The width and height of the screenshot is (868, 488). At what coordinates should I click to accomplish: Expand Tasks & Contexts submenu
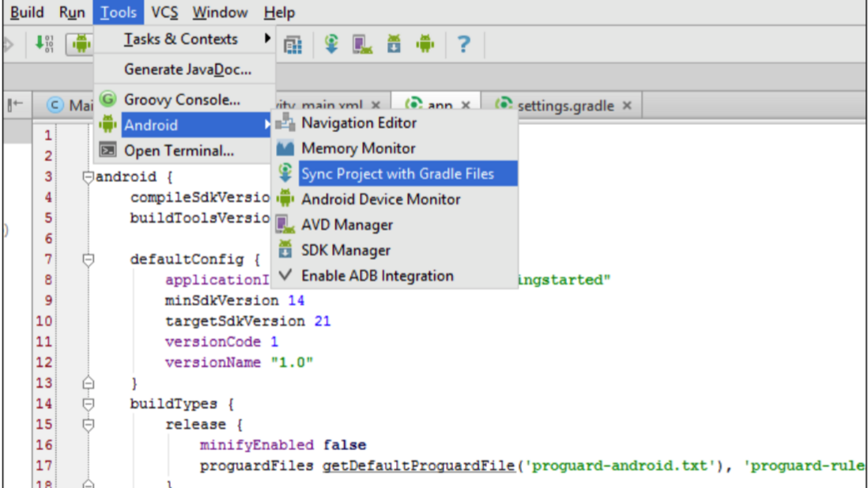(x=185, y=40)
